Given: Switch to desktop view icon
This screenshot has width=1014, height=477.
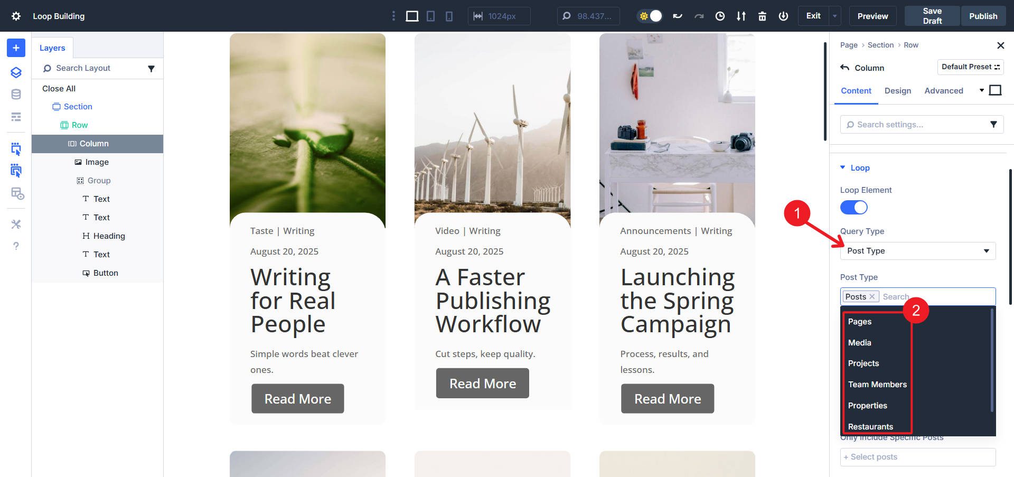Looking at the screenshot, I should pos(412,16).
